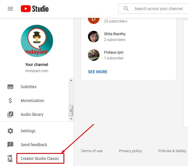Viewport: 188px width, 166px height.
Task: Open Firdaus Ipin's avatar
Action: [94, 55]
